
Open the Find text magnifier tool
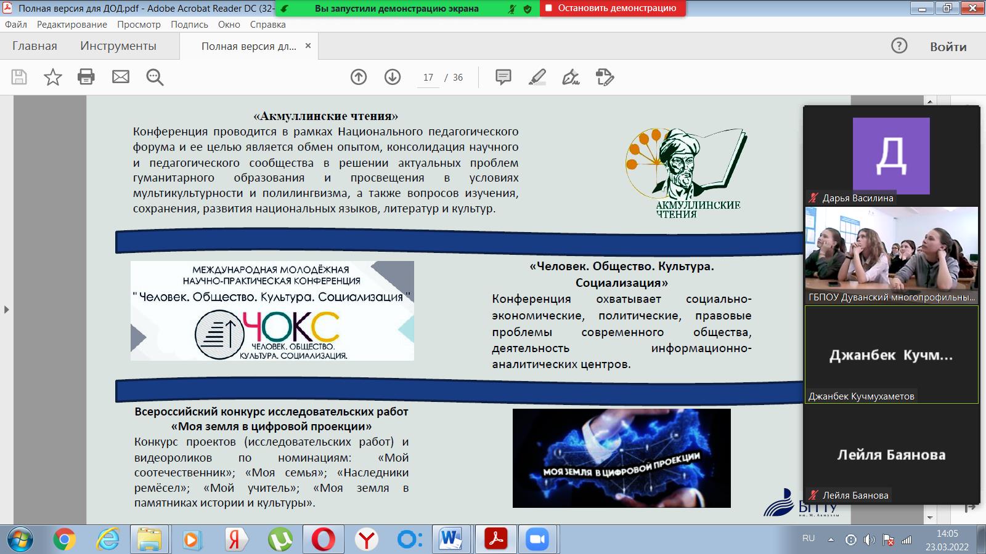click(155, 77)
